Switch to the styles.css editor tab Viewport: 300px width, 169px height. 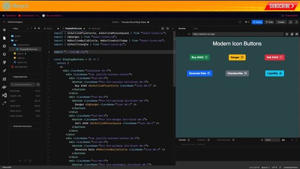(x=96, y=29)
